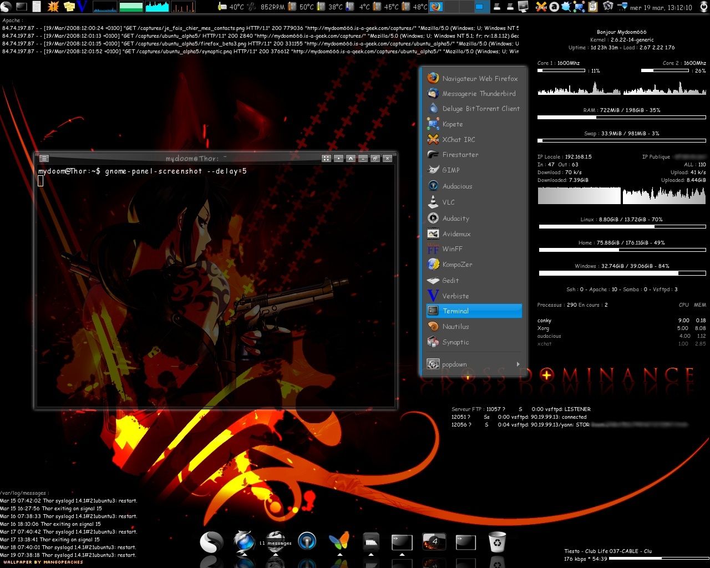The width and height of the screenshot is (710, 568).
Task: Open Audacity from the menu
Action: pyautogui.click(x=474, y=219)
